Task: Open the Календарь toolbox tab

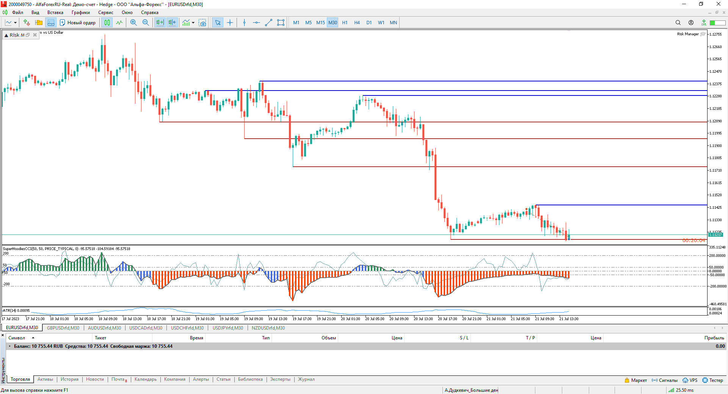Action: click(146, 379)
